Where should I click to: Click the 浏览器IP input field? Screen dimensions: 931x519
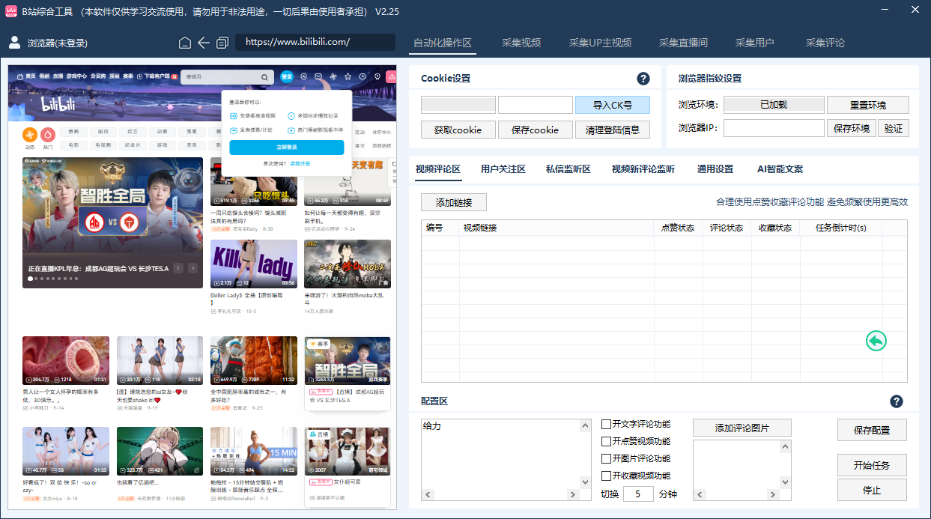(x=773, y=128)
